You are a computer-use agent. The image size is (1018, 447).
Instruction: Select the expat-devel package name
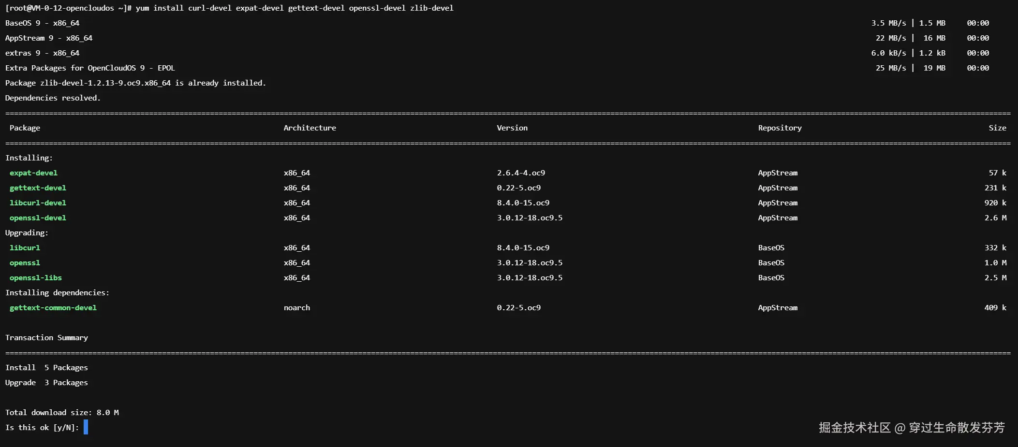click(x=33, y=173)
